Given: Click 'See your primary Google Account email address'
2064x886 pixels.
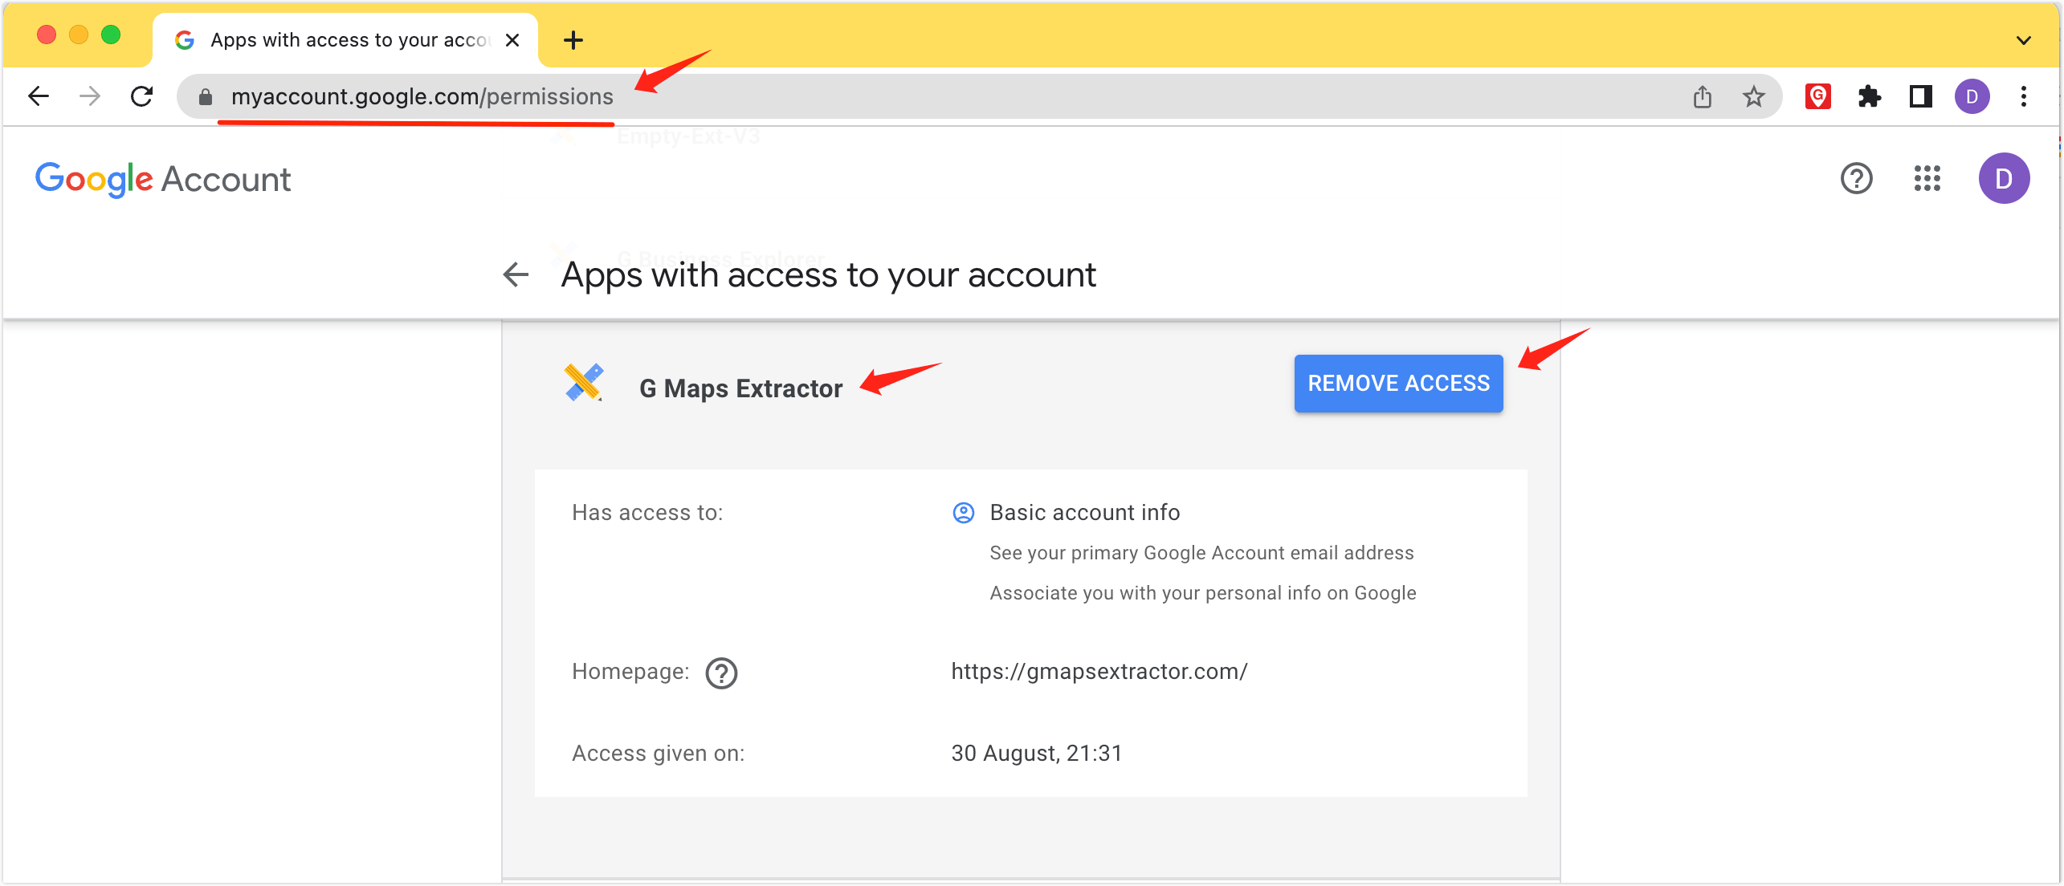Looking at the screenshot, I should coord(1201,553).
